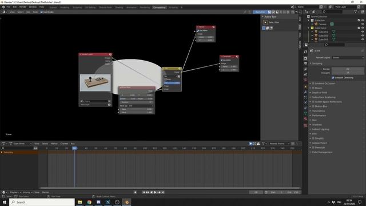Open the Modifiers wrench properties tab
This screenshot has height=206, width=366.
click(x=305, y=92)
